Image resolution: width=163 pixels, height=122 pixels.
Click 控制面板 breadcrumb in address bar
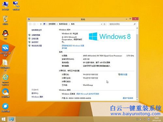[x=52, y=24]
